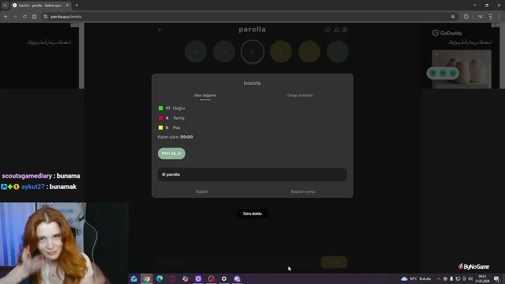Open OBS Studio from the taskbar
505x284 pixels.
coord(211,279)
